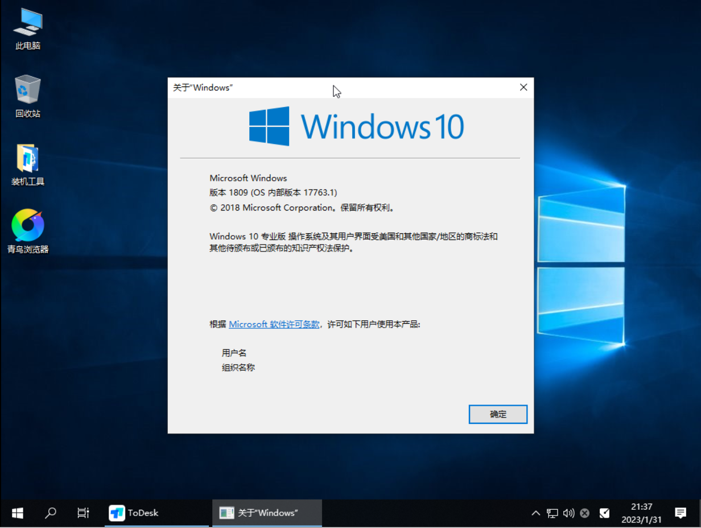The height and width of the screenshot is (528, 701).
Task: Click the 关于"Windows" title bar text
Action: tap(203, 88)
